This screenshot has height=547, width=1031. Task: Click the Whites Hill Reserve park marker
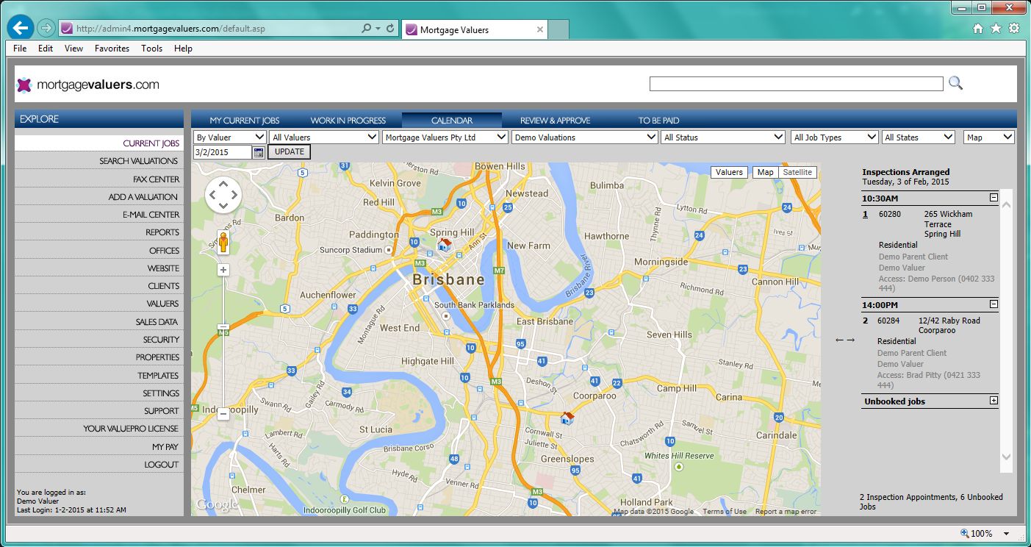click(x=679, y=466)
